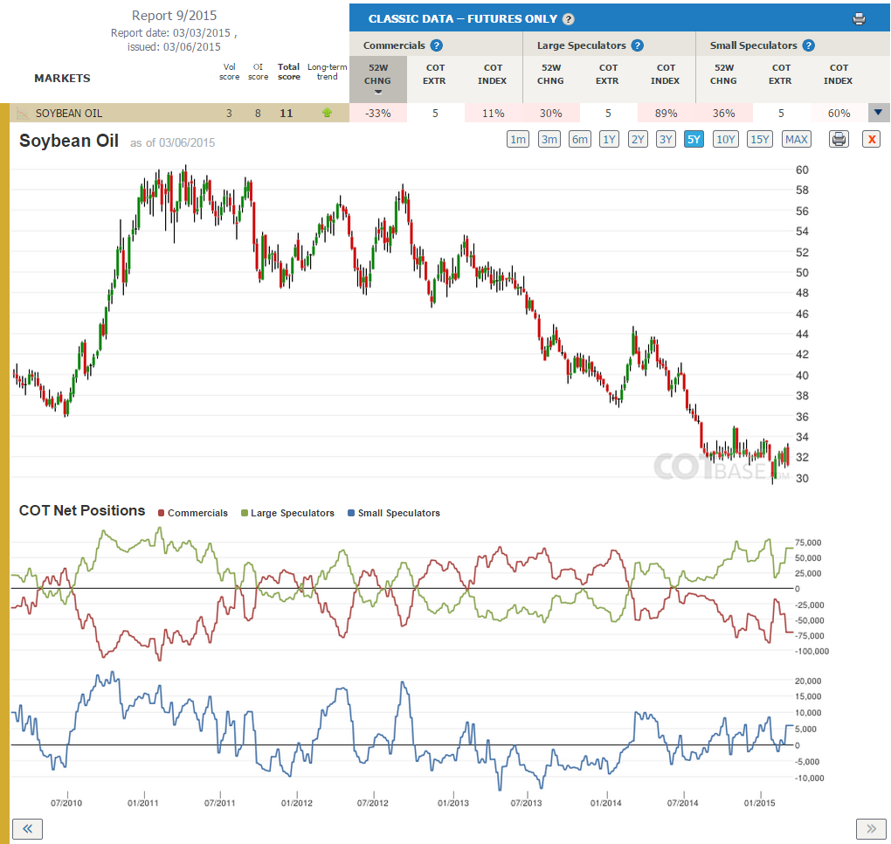891x844 pixels.
Task: Click Large Speculators COT INDEX header
Action: [666, 74]
